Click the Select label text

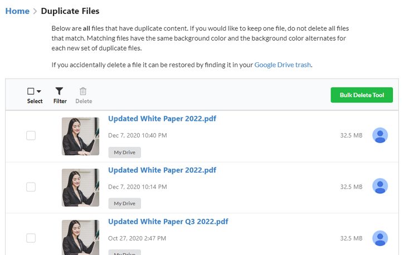tap(35, 101)
